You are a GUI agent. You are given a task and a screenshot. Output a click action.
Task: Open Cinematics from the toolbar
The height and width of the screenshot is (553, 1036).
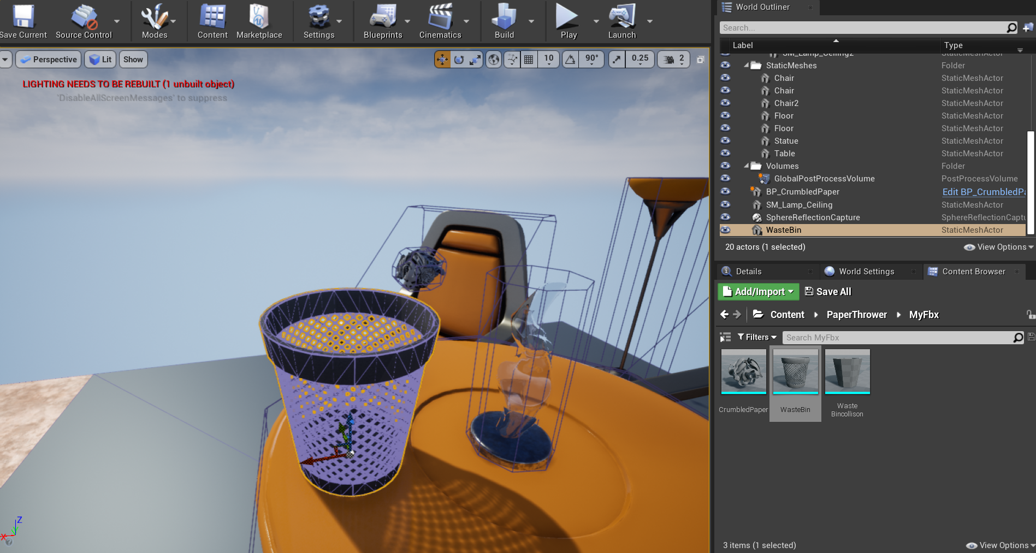click(x=440, y=21)
